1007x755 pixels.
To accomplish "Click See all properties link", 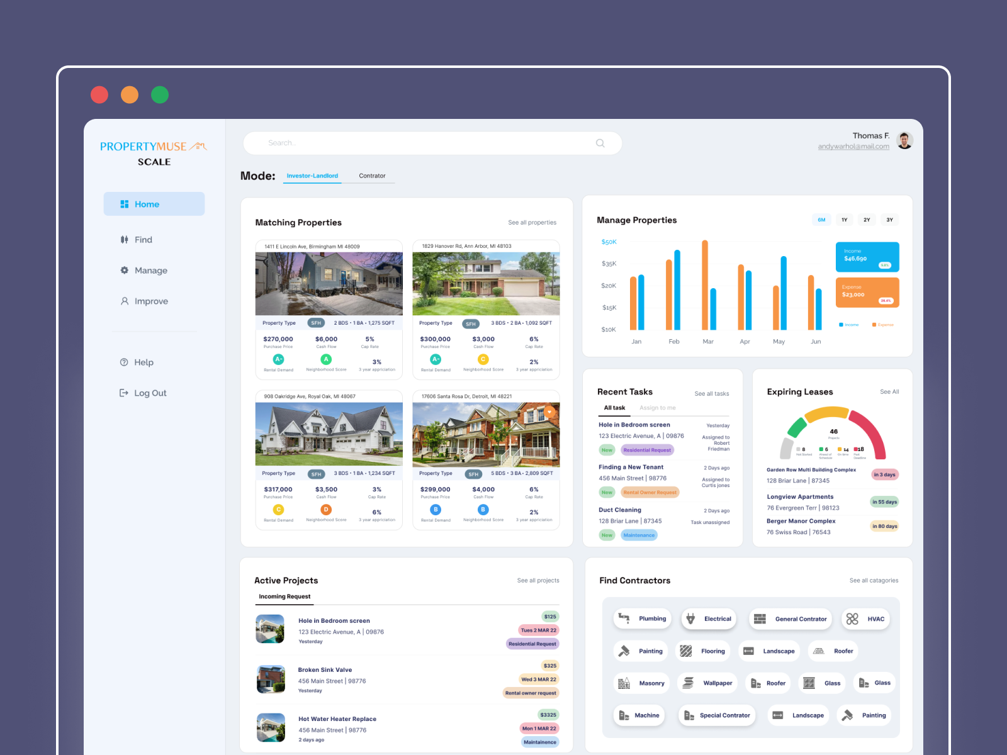I will 532,223.
